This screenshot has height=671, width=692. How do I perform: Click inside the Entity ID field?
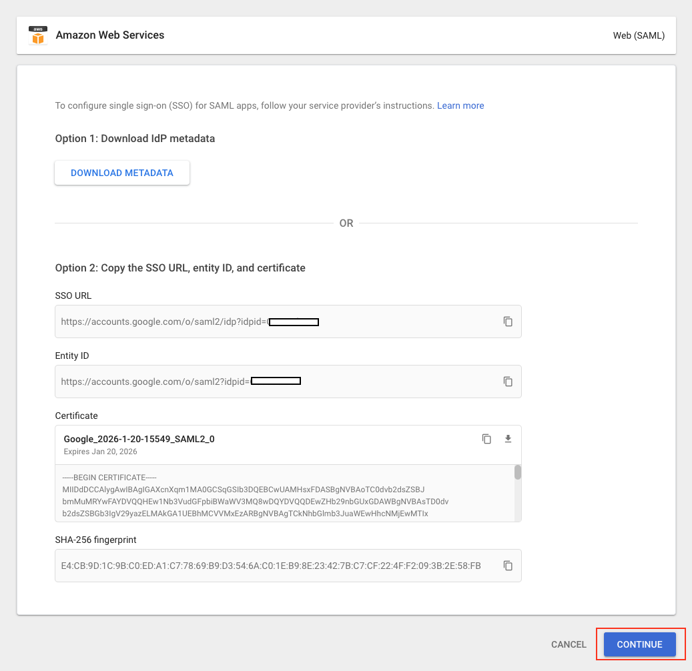pyautogui.click(x=288, y=382)
